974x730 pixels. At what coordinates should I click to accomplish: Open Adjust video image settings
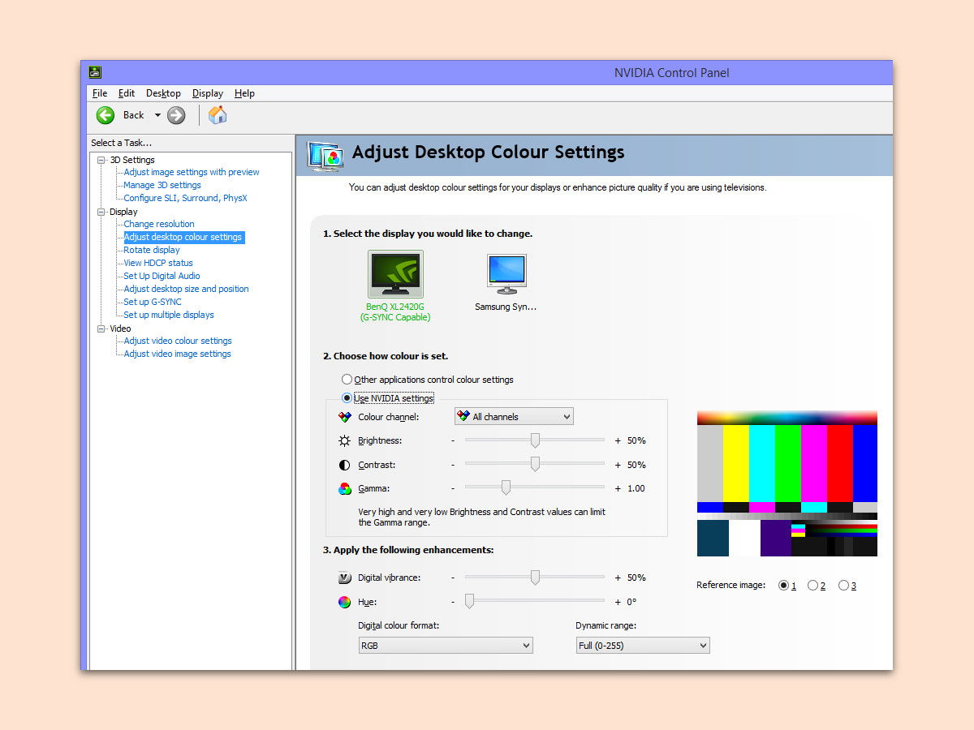[x=177, y=354]
